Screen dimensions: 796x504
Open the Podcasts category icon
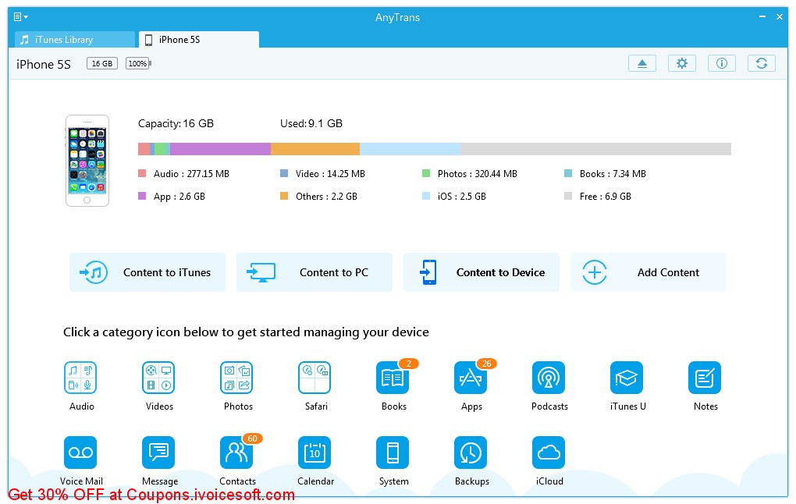tap(549, 378)
